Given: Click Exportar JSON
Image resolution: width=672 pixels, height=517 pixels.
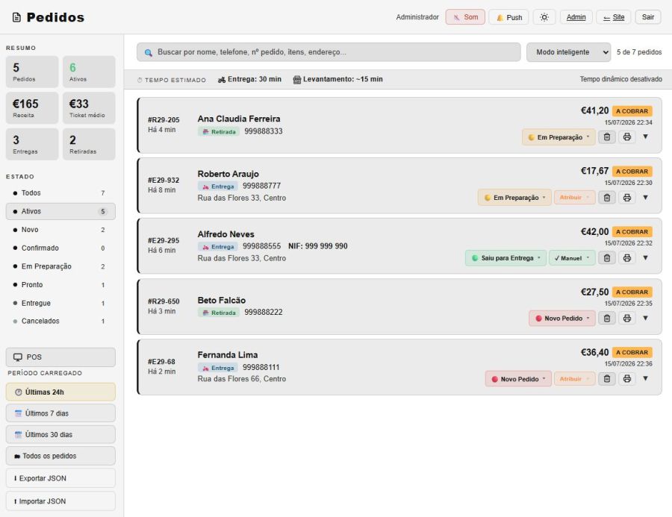Looking at the screenshot, I should 60,478.
